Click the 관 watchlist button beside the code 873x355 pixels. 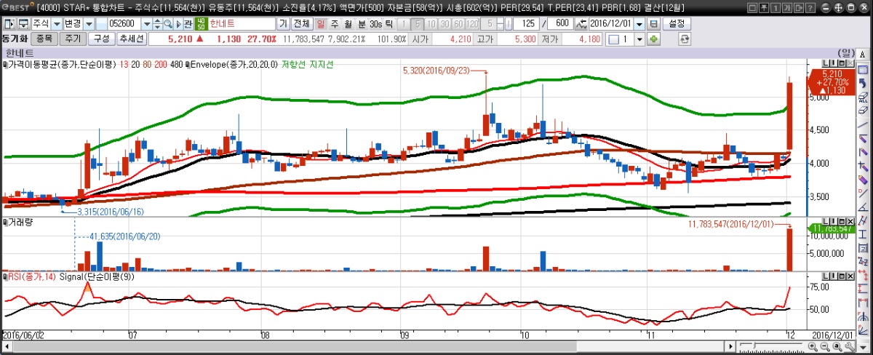point(188,23)
